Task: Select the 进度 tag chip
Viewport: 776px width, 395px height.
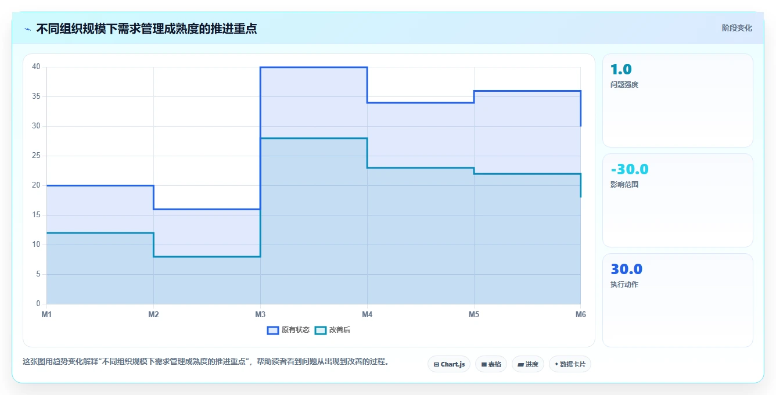Action: click(x=528, y=364)
